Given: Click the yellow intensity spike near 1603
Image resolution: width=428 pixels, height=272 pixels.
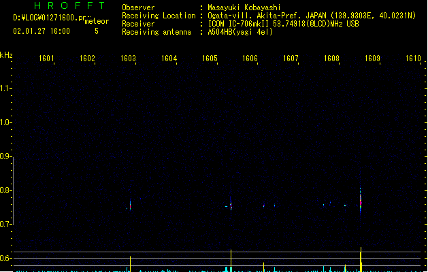Looking at the screenshot, I should (x=130, y=264).
